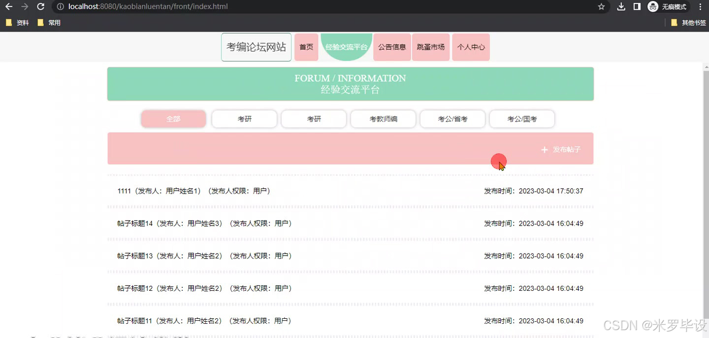
Task: Open the post 帖子标题13
Action: (x=351, y=256)
